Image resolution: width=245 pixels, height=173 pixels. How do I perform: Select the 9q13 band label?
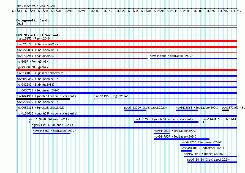click(x=20, y=24)
